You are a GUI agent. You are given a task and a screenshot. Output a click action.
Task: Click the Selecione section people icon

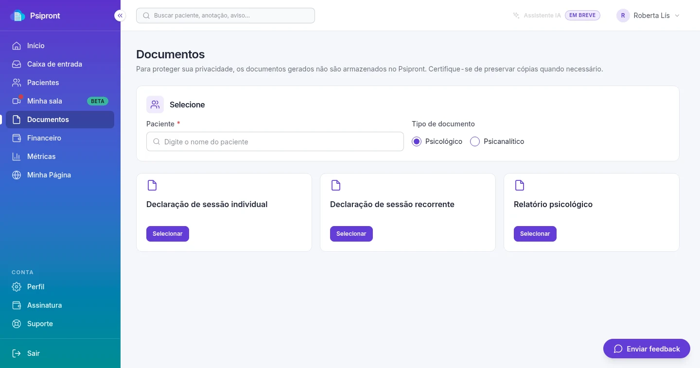pos(155,105)
